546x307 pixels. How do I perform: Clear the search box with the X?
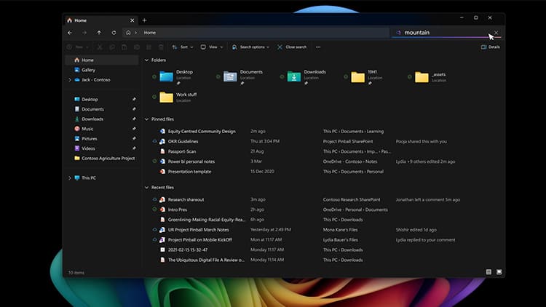tap(496, 33)
